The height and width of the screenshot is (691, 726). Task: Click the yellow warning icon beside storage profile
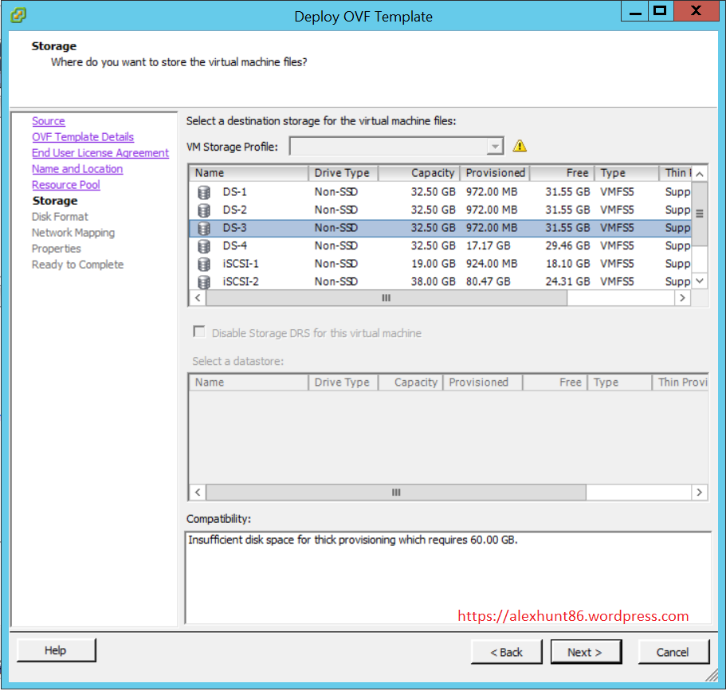pyautogui.click(x=520, y=146)
